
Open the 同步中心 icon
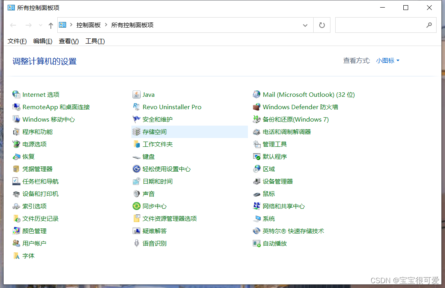coord(137,206)
